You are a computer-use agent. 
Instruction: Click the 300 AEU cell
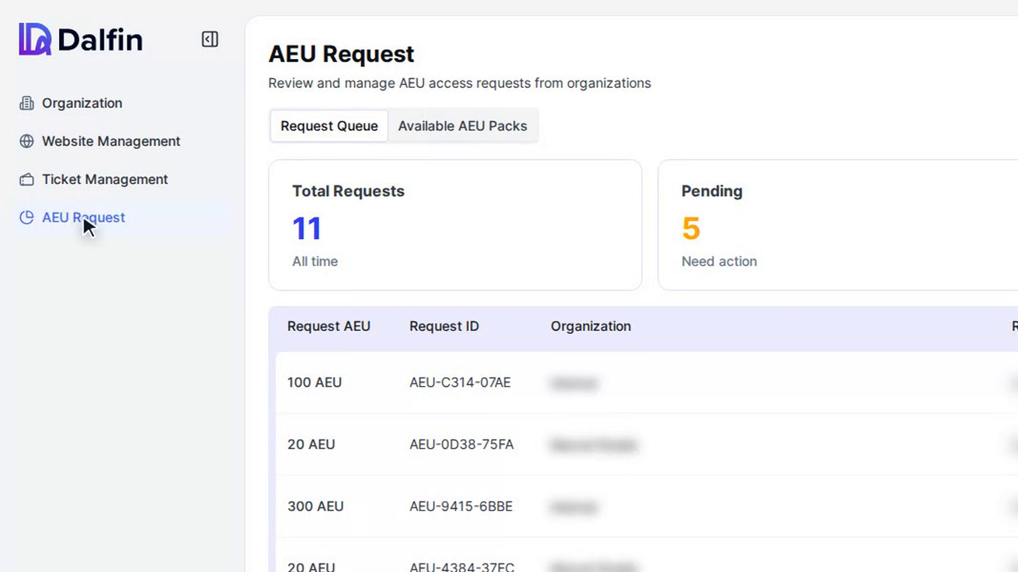click(315, 506)
